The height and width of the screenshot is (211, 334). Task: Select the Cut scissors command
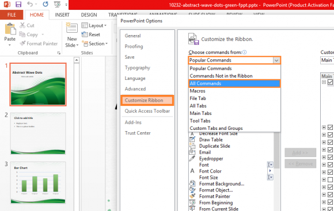click(x=27, y=25)
